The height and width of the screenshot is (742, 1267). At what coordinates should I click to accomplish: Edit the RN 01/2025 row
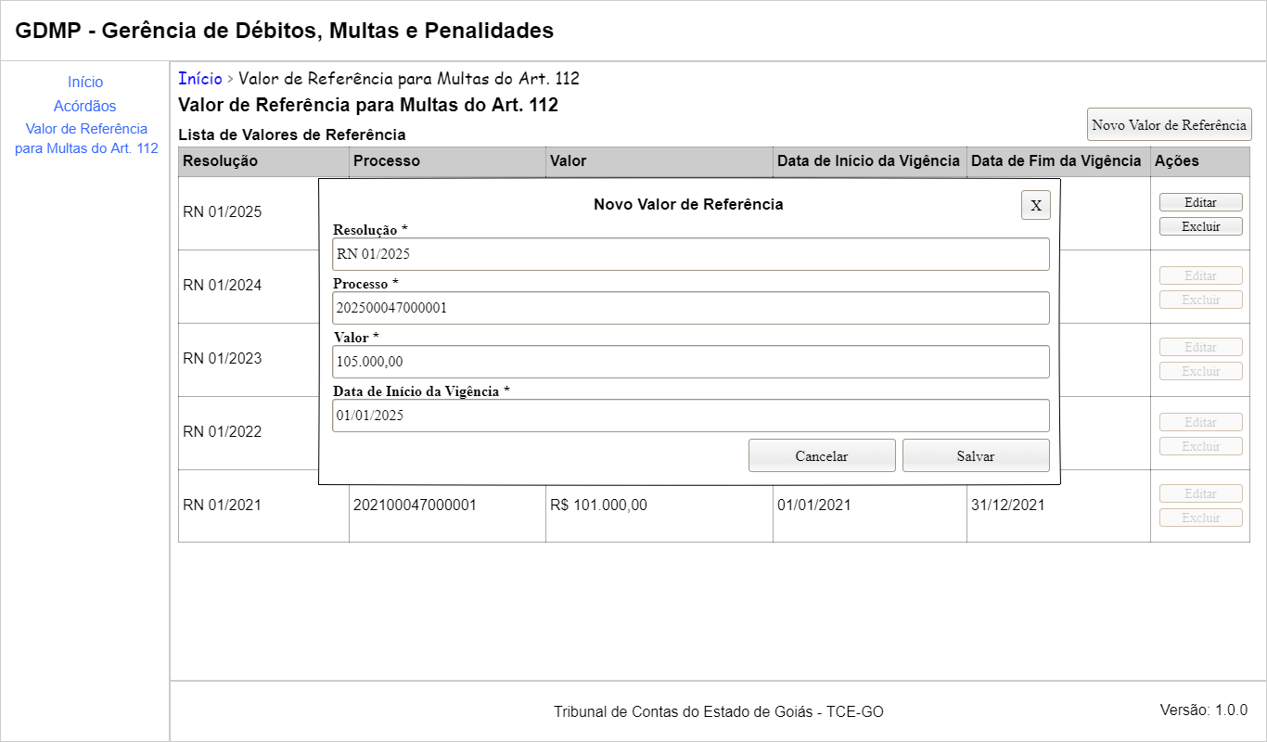point(1200,202)
